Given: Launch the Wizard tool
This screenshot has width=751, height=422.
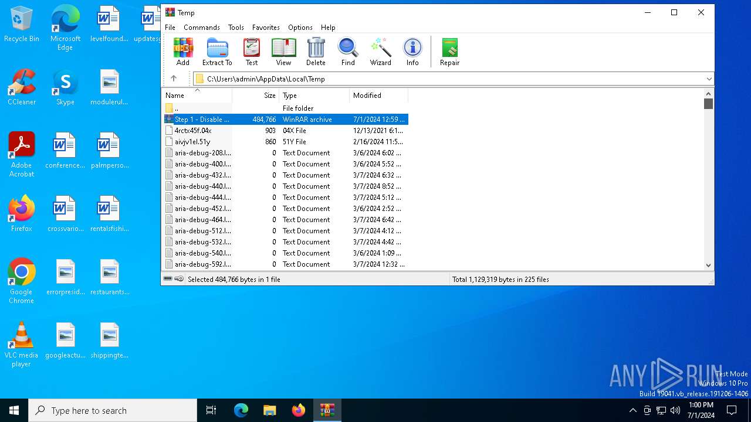Looking at the screenshot, I should point(380,52).
